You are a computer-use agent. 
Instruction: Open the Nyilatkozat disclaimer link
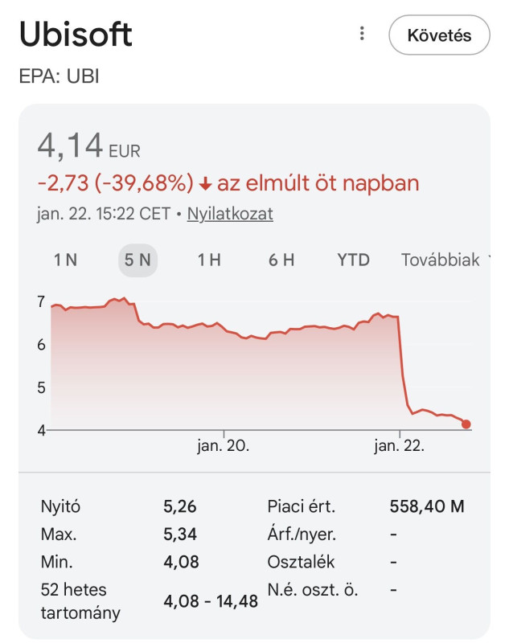(x=230, y=214)
